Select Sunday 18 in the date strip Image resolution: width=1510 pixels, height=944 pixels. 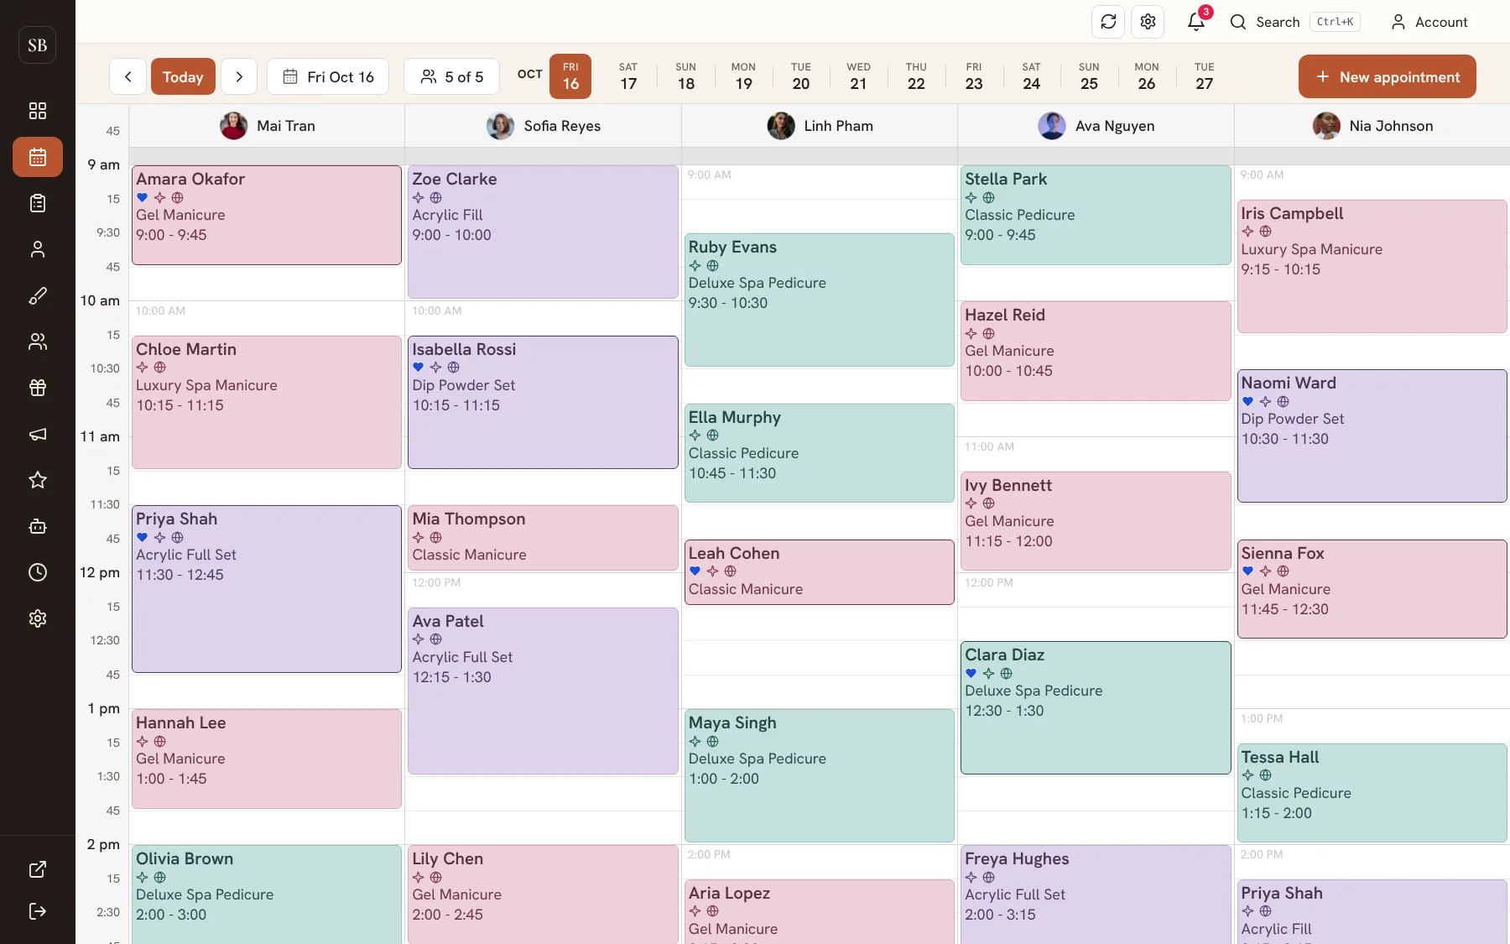pyautogui.click(x=686, y=76)
